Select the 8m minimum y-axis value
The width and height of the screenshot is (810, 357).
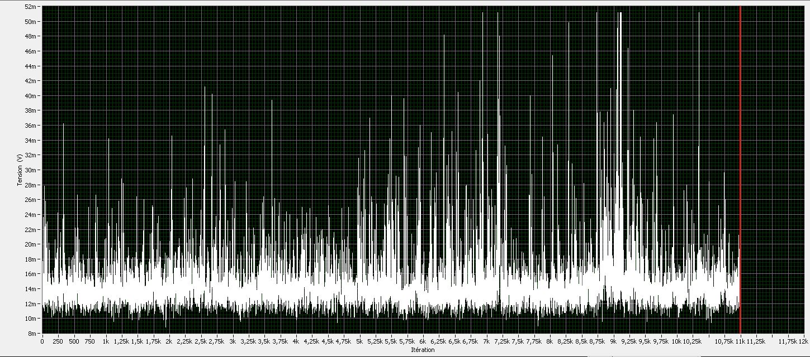pyautogui.click(x=32, y=333)
